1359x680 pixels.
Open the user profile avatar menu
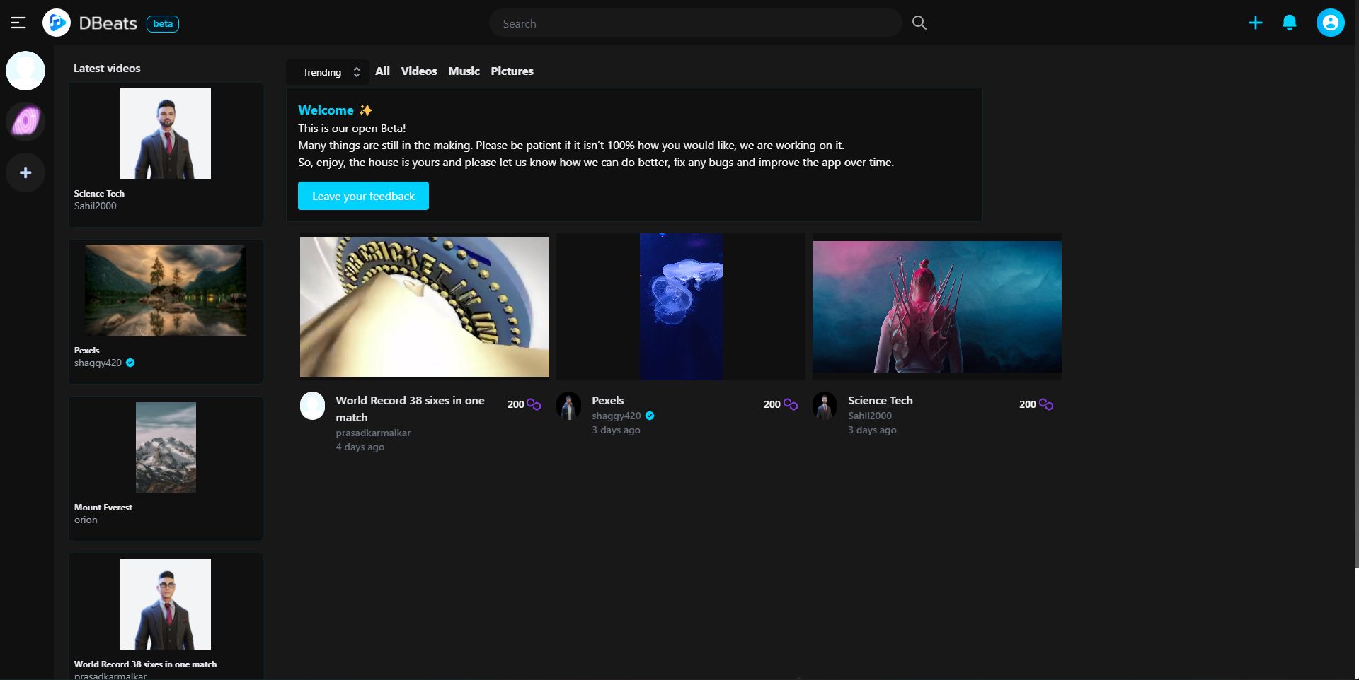pyautogui.click(x=1331, y=23)
